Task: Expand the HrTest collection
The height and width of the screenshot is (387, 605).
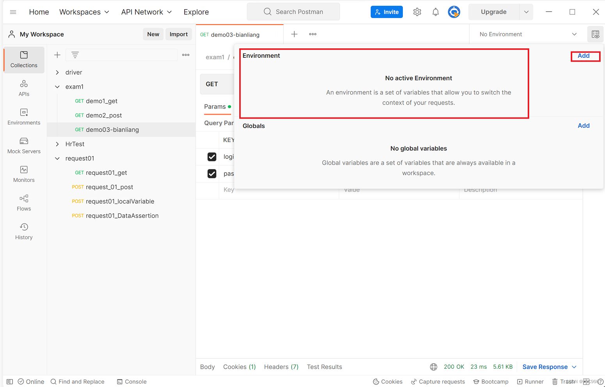Action: coord(57,144)
